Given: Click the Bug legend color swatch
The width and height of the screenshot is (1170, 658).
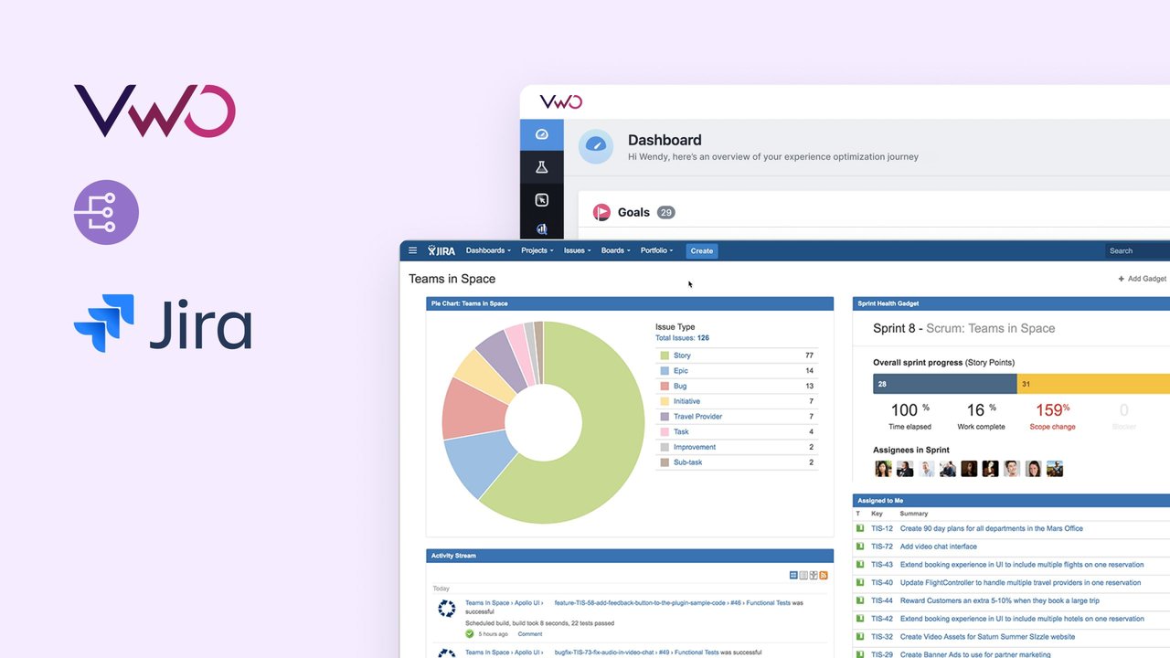Looking at the screenshot, I should [x=664, y=386].
